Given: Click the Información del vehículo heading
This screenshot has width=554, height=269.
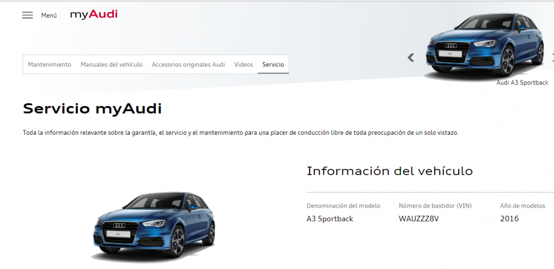Looking at the screenshot, I should 389,171.
